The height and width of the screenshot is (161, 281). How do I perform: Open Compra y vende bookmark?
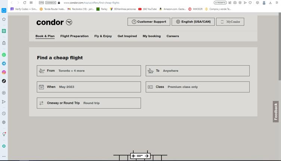point(218,9)
